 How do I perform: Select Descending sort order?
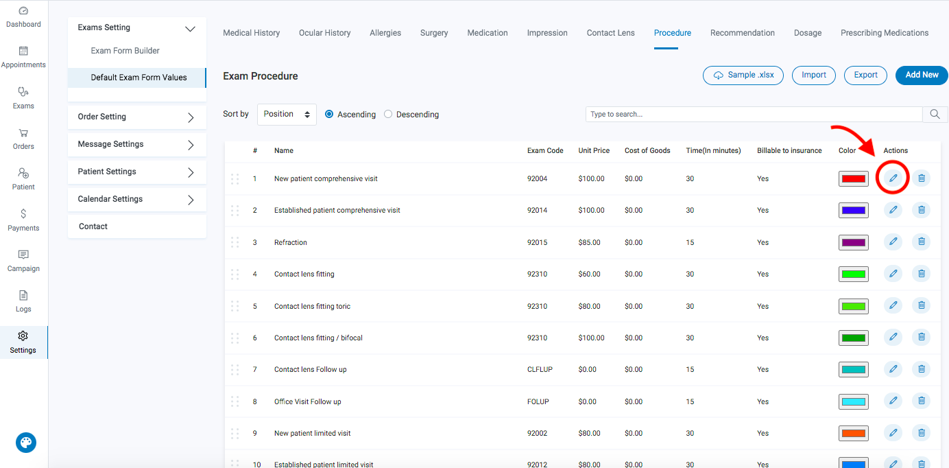(388, 115)
